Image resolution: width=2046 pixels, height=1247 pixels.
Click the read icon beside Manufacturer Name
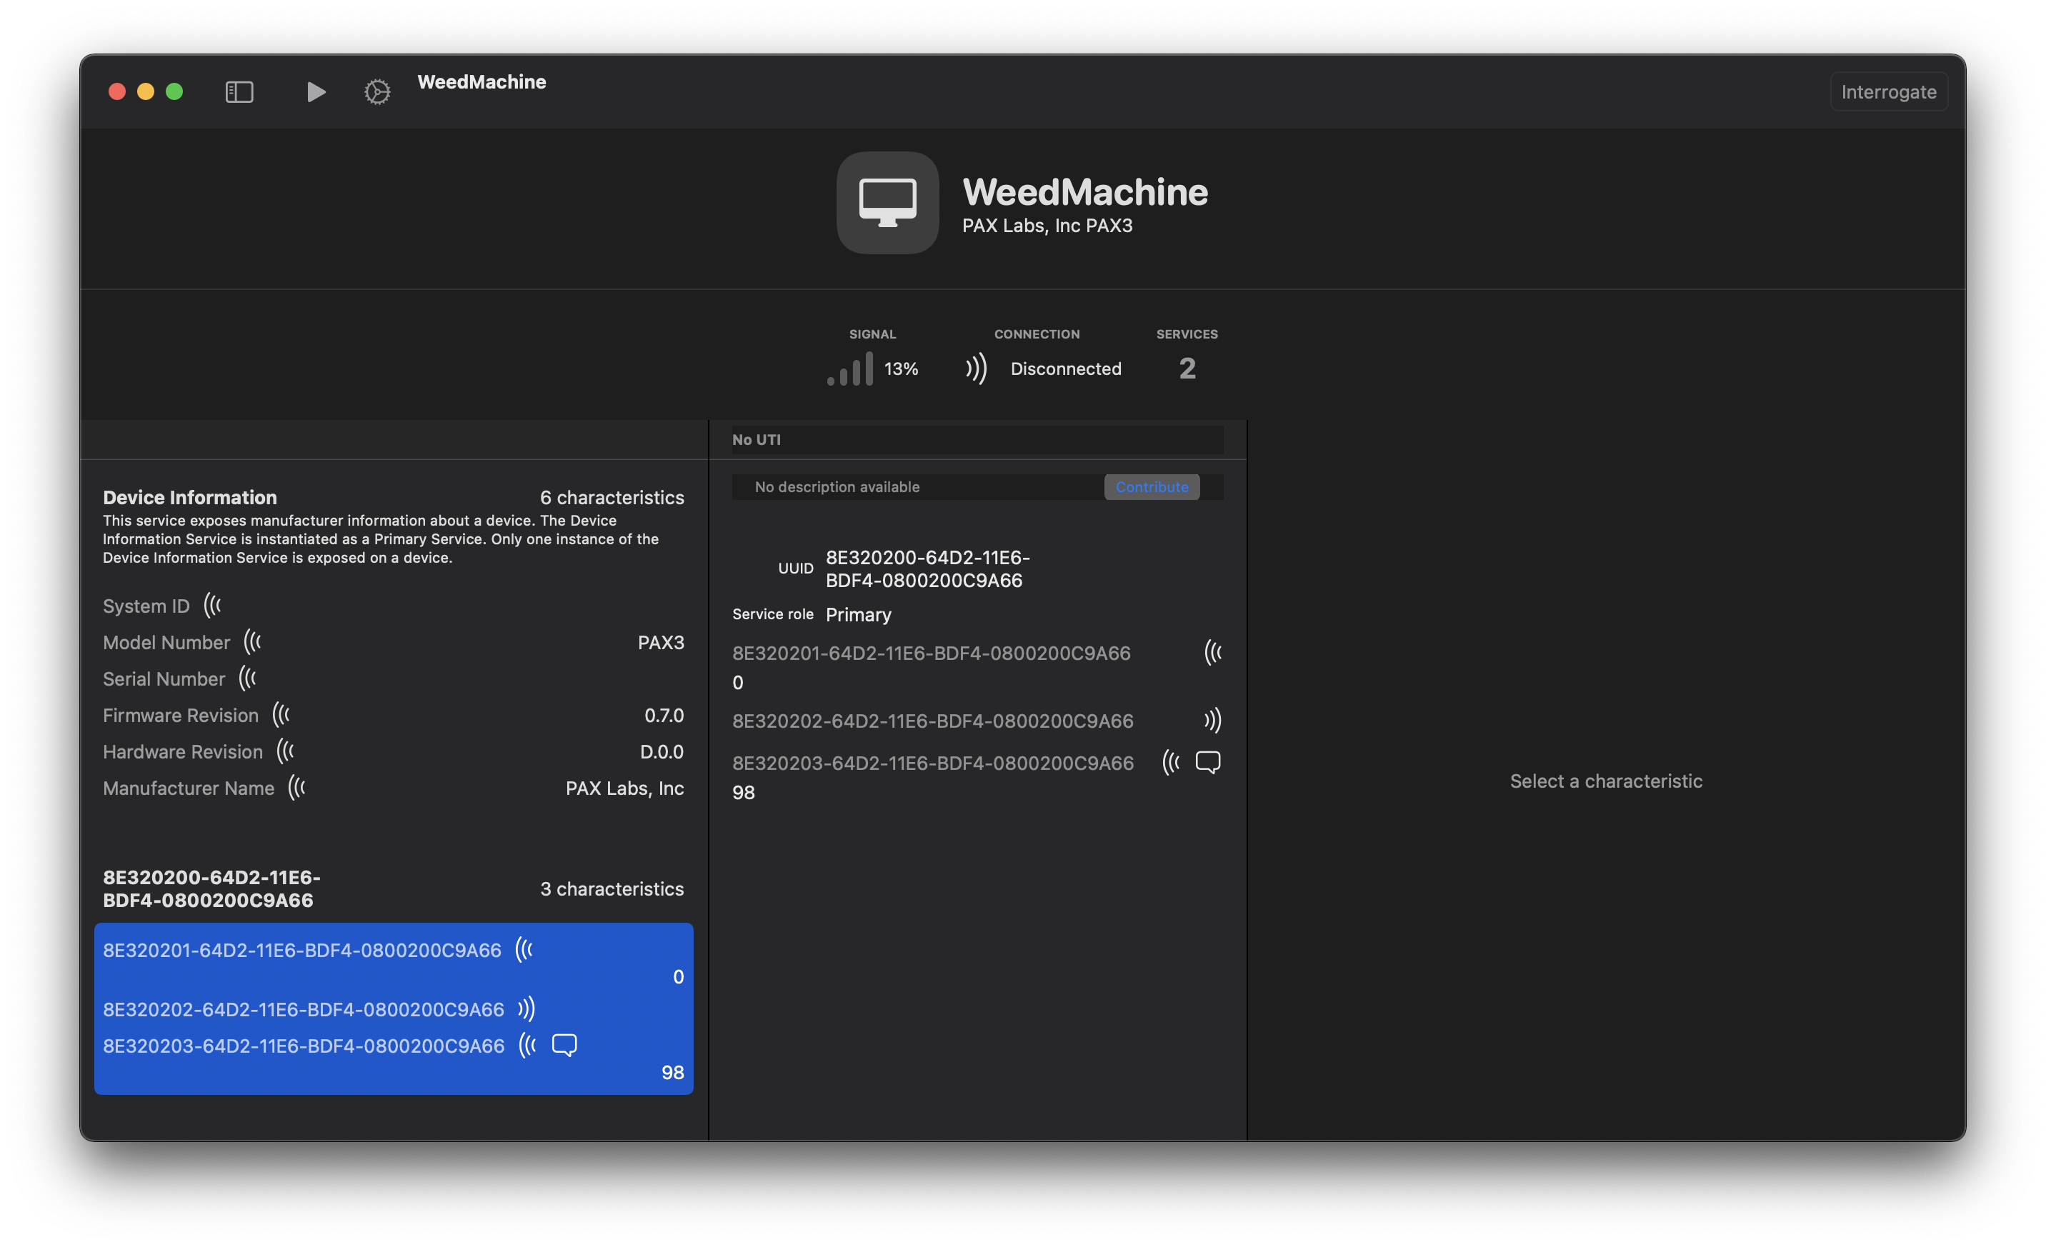coord(297,788)
